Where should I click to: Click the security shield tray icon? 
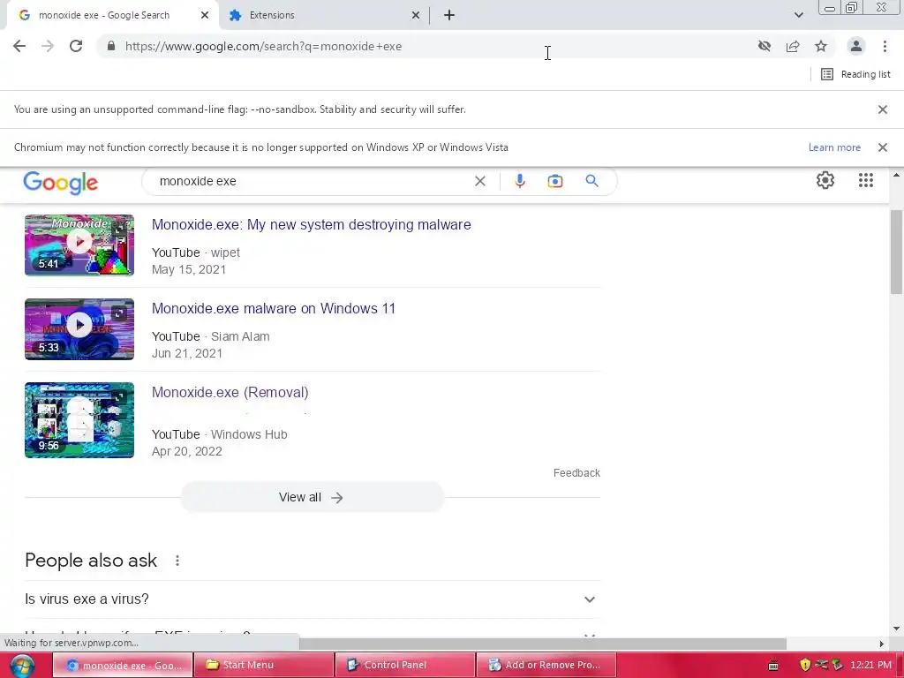coord(805,665)
